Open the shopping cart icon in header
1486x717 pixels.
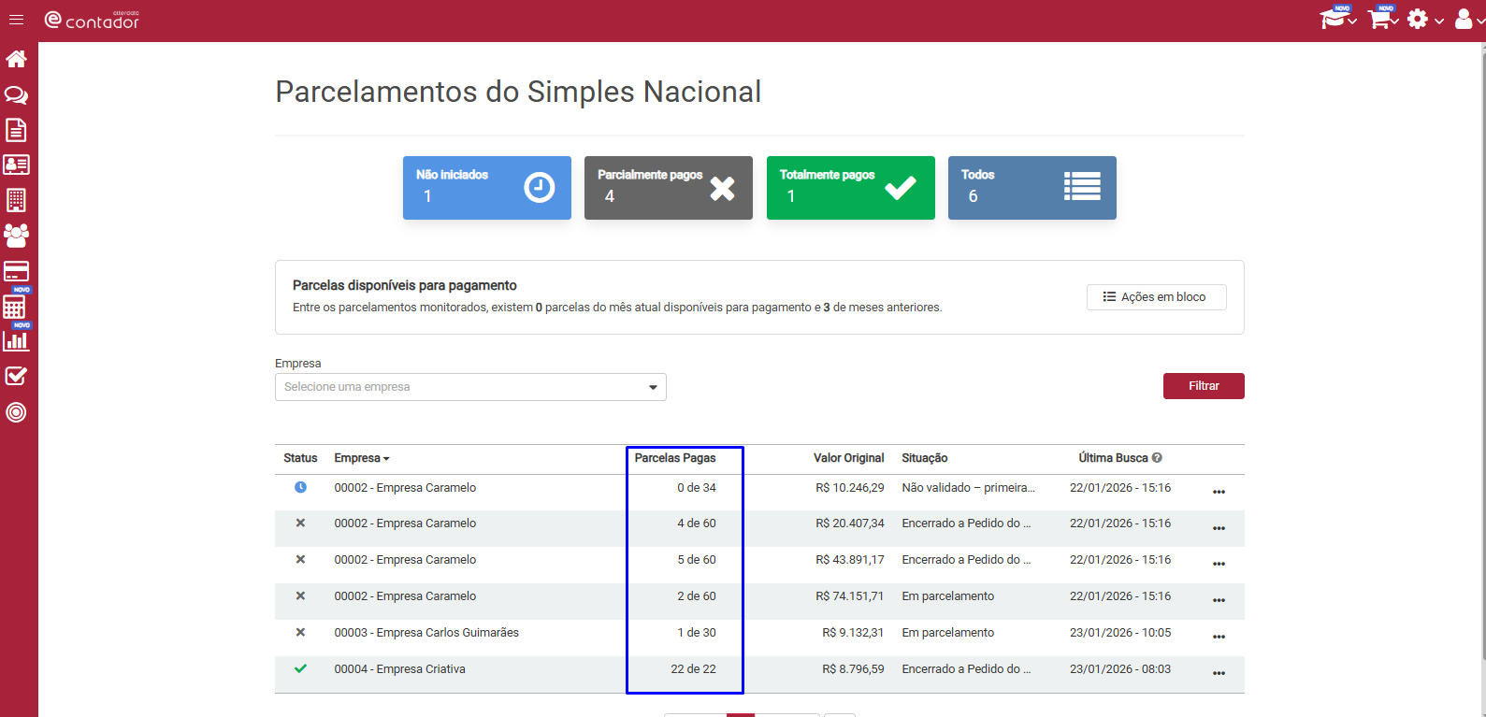click(1382, 19)
